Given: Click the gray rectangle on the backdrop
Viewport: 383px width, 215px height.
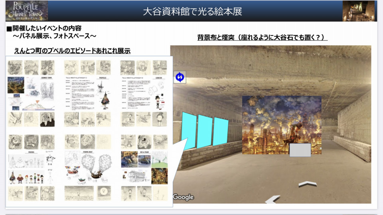Looking at the screenshot, I should pyautogui.click(x=300, y=150).
